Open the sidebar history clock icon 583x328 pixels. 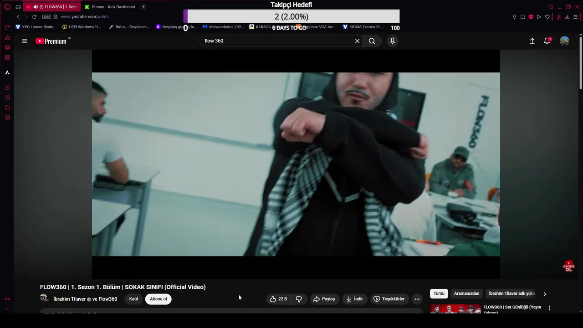pos(7,97)
